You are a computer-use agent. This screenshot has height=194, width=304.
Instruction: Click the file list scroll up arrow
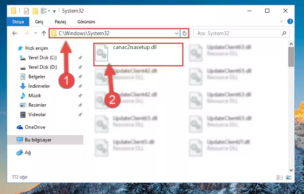tap(291, 44)
